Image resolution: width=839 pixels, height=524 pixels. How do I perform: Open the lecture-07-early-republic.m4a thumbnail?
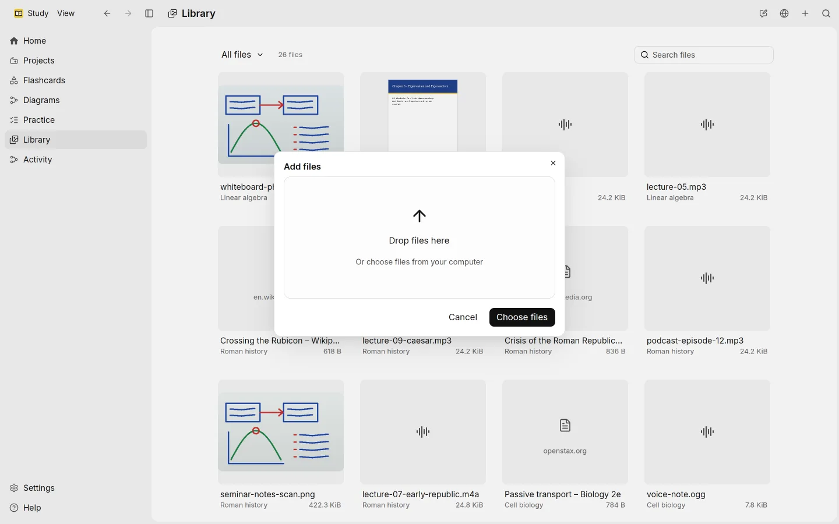point(423,432)
